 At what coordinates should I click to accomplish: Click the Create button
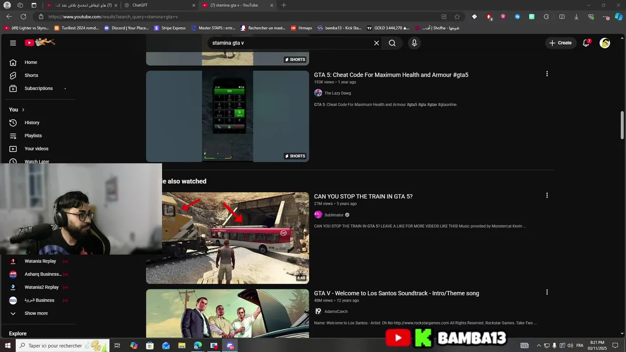click(x=560, y=43)
